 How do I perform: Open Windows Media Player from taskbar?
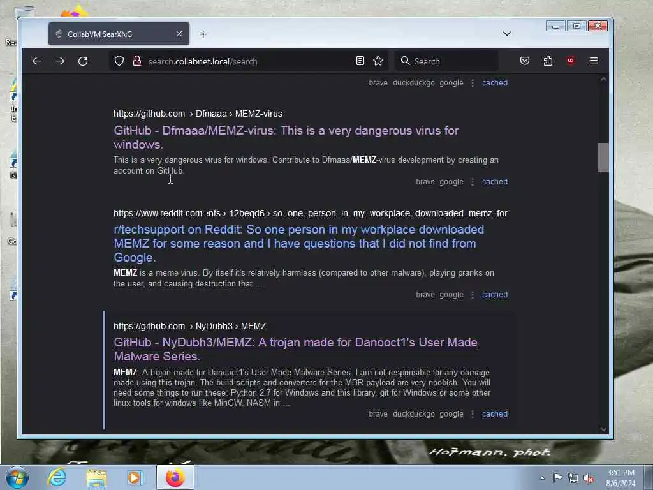tap(135, 477)
